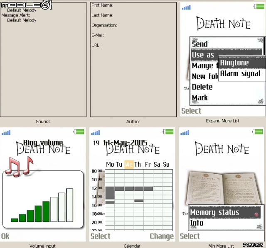Click URL field in Author panel

96,45
